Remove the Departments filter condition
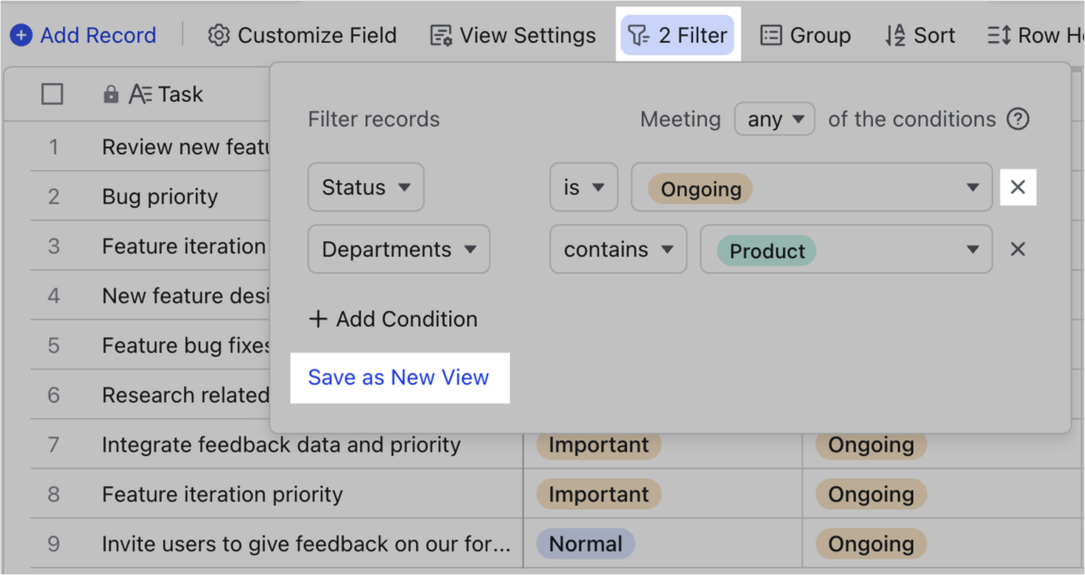The height and width of the screenshot is (575, 1085). (1018, 249)
